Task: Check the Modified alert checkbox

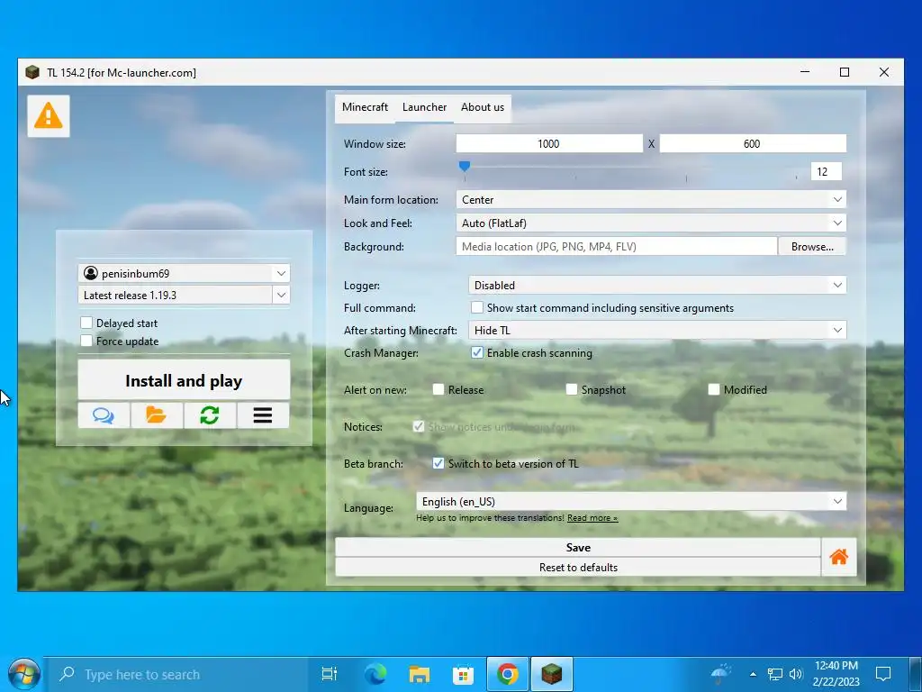Action: (714, 389)
